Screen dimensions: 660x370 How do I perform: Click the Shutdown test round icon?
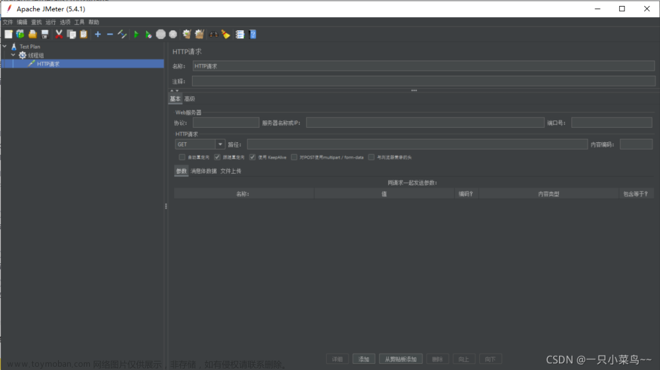point(173,34)
